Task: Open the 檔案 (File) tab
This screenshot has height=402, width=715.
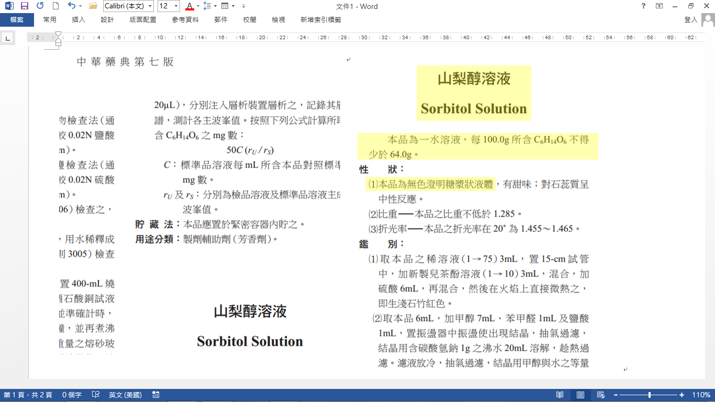Action: 17,20
